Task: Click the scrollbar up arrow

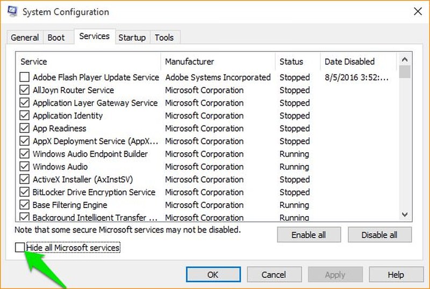Action: click(x=405, y=60)
